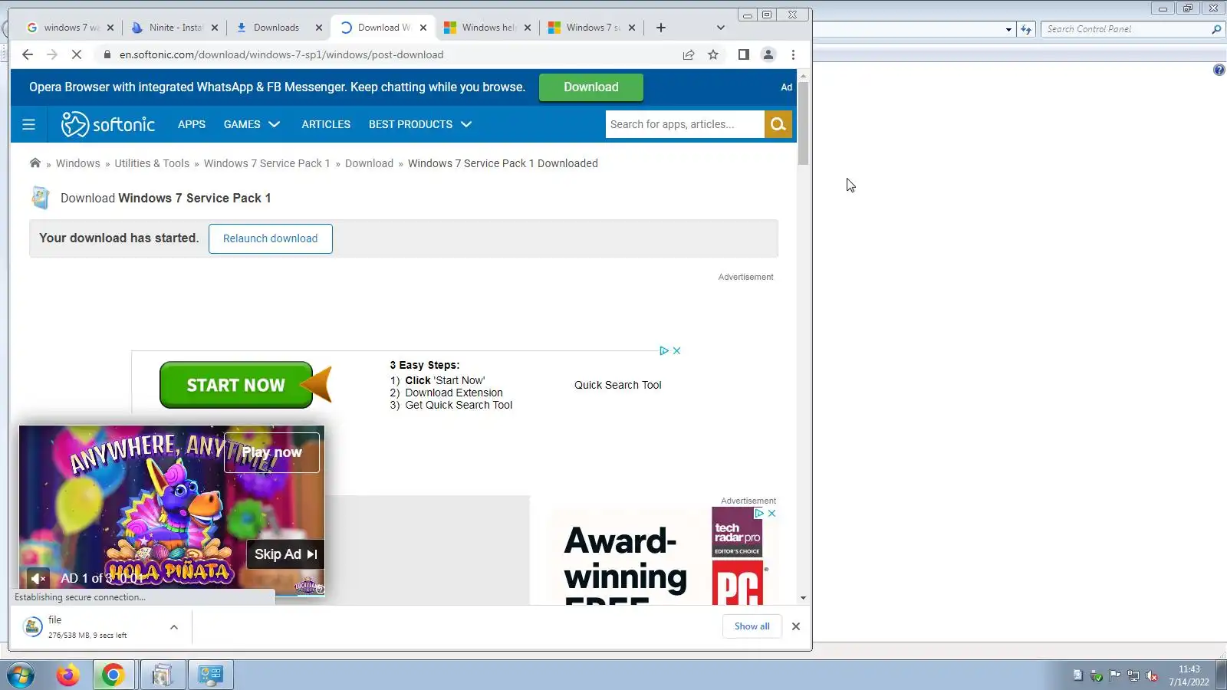
Task: Open Chrome three-dot menu
Action: [793, 54]
